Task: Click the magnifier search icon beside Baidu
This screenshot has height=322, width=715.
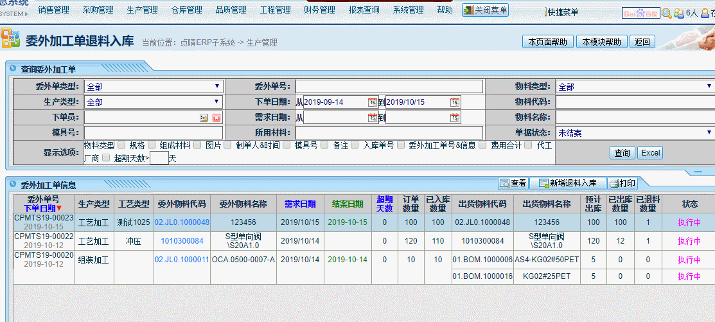Action: [x=667, y=13]
